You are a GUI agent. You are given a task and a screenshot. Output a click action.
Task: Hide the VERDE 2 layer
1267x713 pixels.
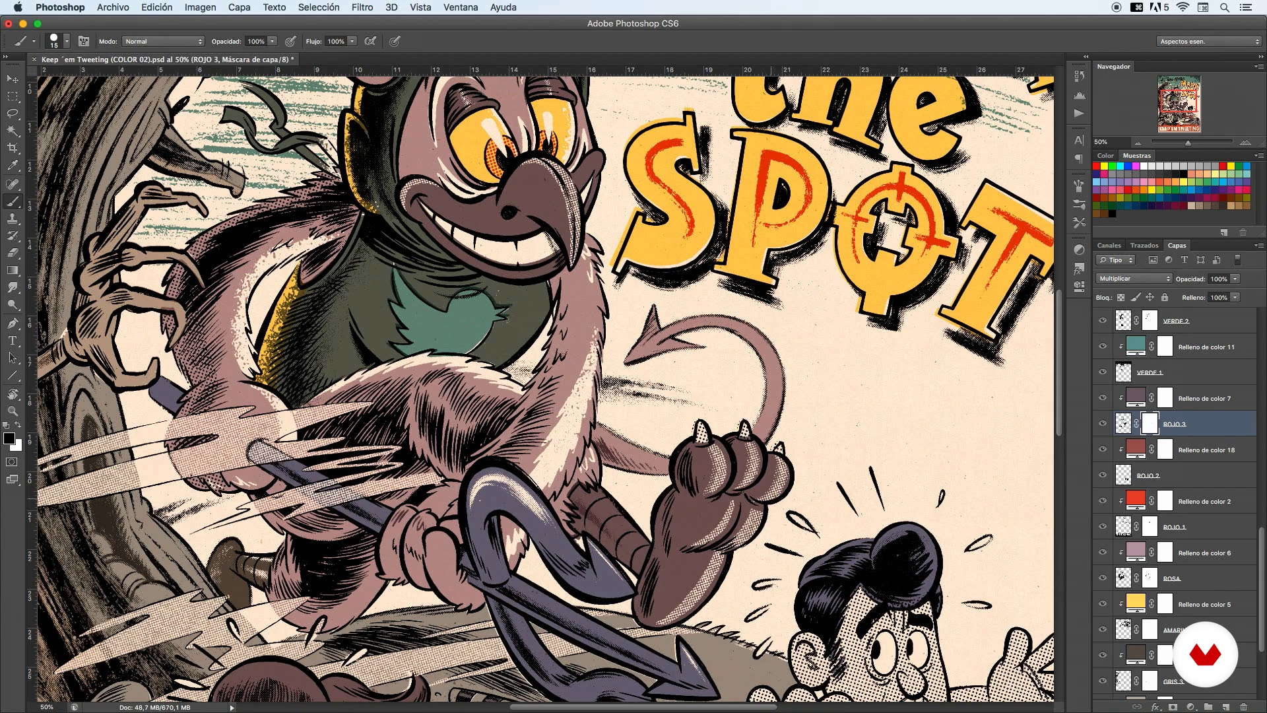click(x=1102, y=321)
